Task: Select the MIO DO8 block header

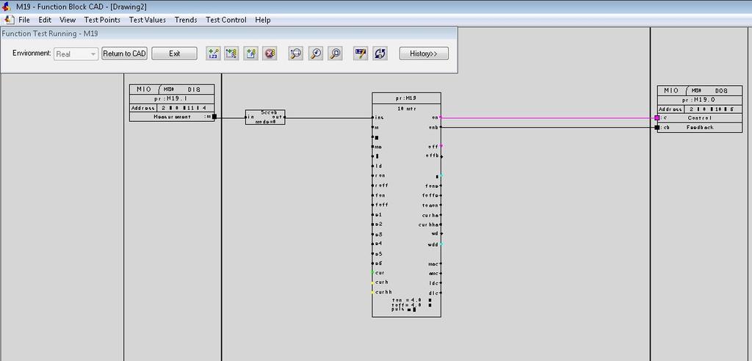Action: click(x=700, y=90)
